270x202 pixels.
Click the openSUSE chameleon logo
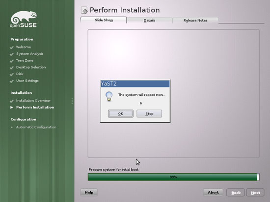pyautogui.click(x=24, y=19)
